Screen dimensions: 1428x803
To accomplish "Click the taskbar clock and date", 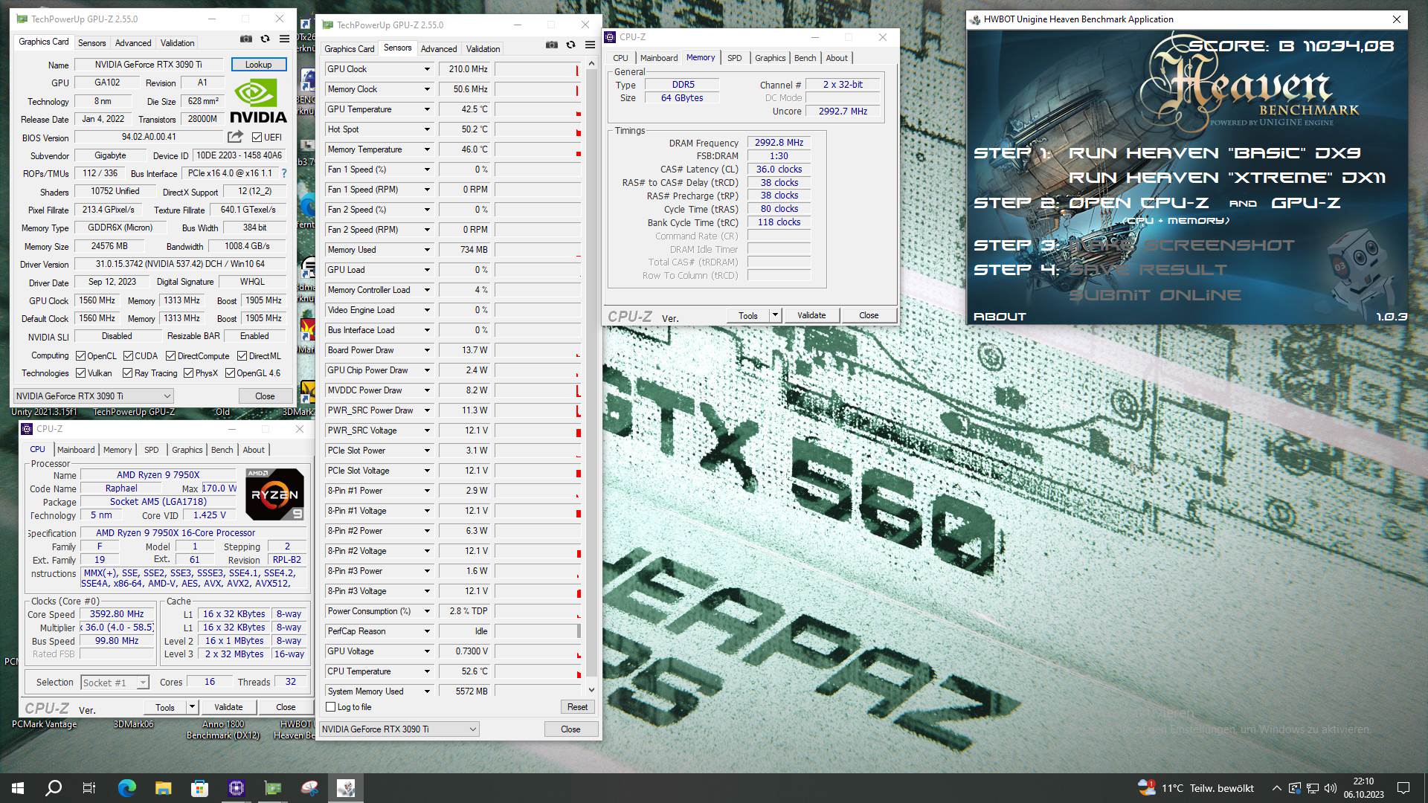I will 1363,788.
